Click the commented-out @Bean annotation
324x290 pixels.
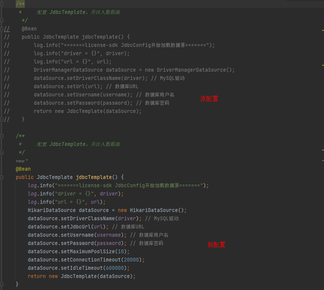pos(29,29)
